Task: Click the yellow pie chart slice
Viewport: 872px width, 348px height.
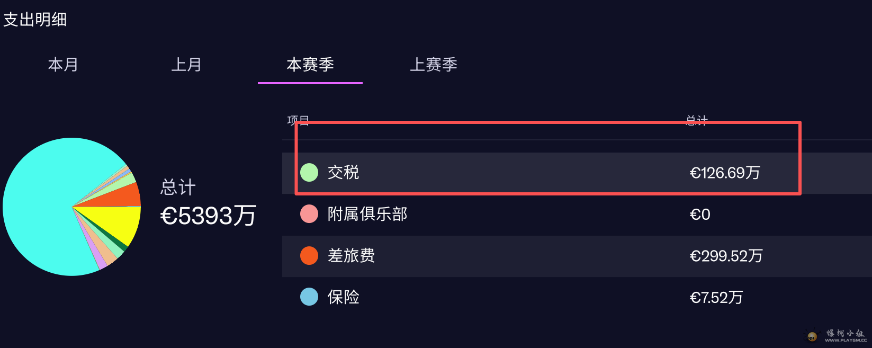Action: pyautogui.click(x=123, y=222)
